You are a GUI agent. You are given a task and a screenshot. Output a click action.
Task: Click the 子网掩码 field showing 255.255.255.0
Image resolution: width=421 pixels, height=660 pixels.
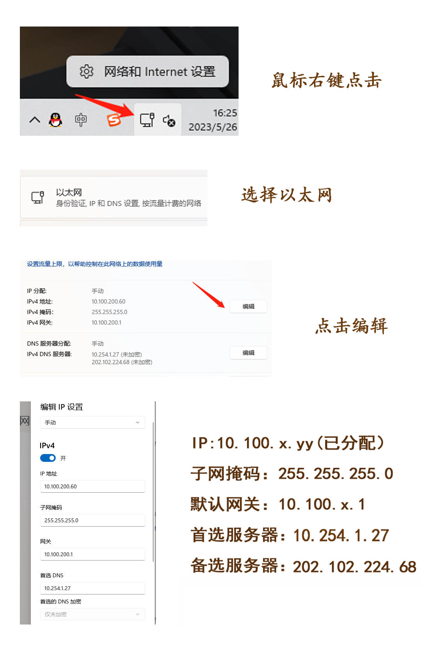92,520
